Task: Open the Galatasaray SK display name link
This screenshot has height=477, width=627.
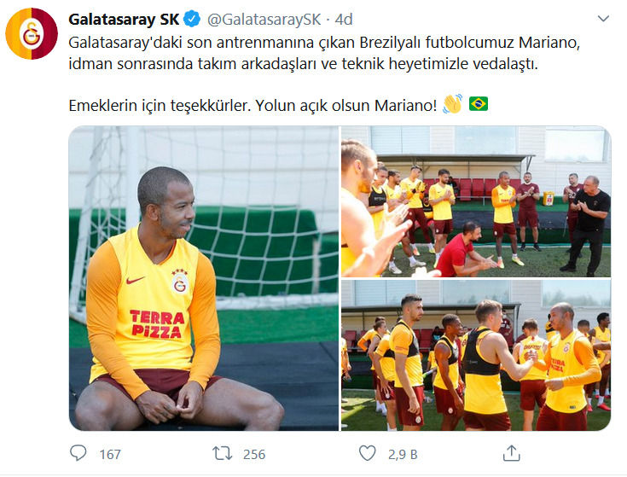Action: [x=124, y=19]
